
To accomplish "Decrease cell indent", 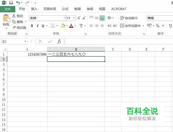I will 109,26.
